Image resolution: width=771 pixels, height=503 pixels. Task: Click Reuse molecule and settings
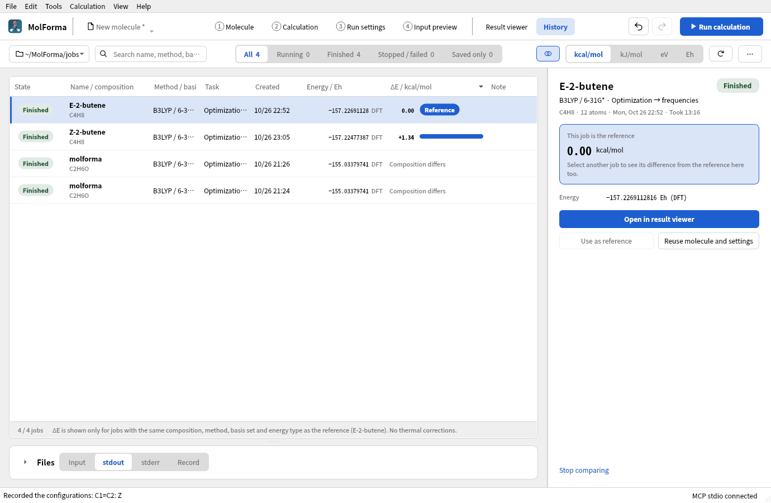(708, 241)
